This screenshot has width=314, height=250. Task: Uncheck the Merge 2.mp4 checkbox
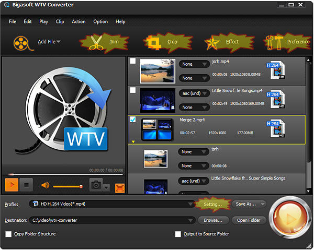point(132,120)
